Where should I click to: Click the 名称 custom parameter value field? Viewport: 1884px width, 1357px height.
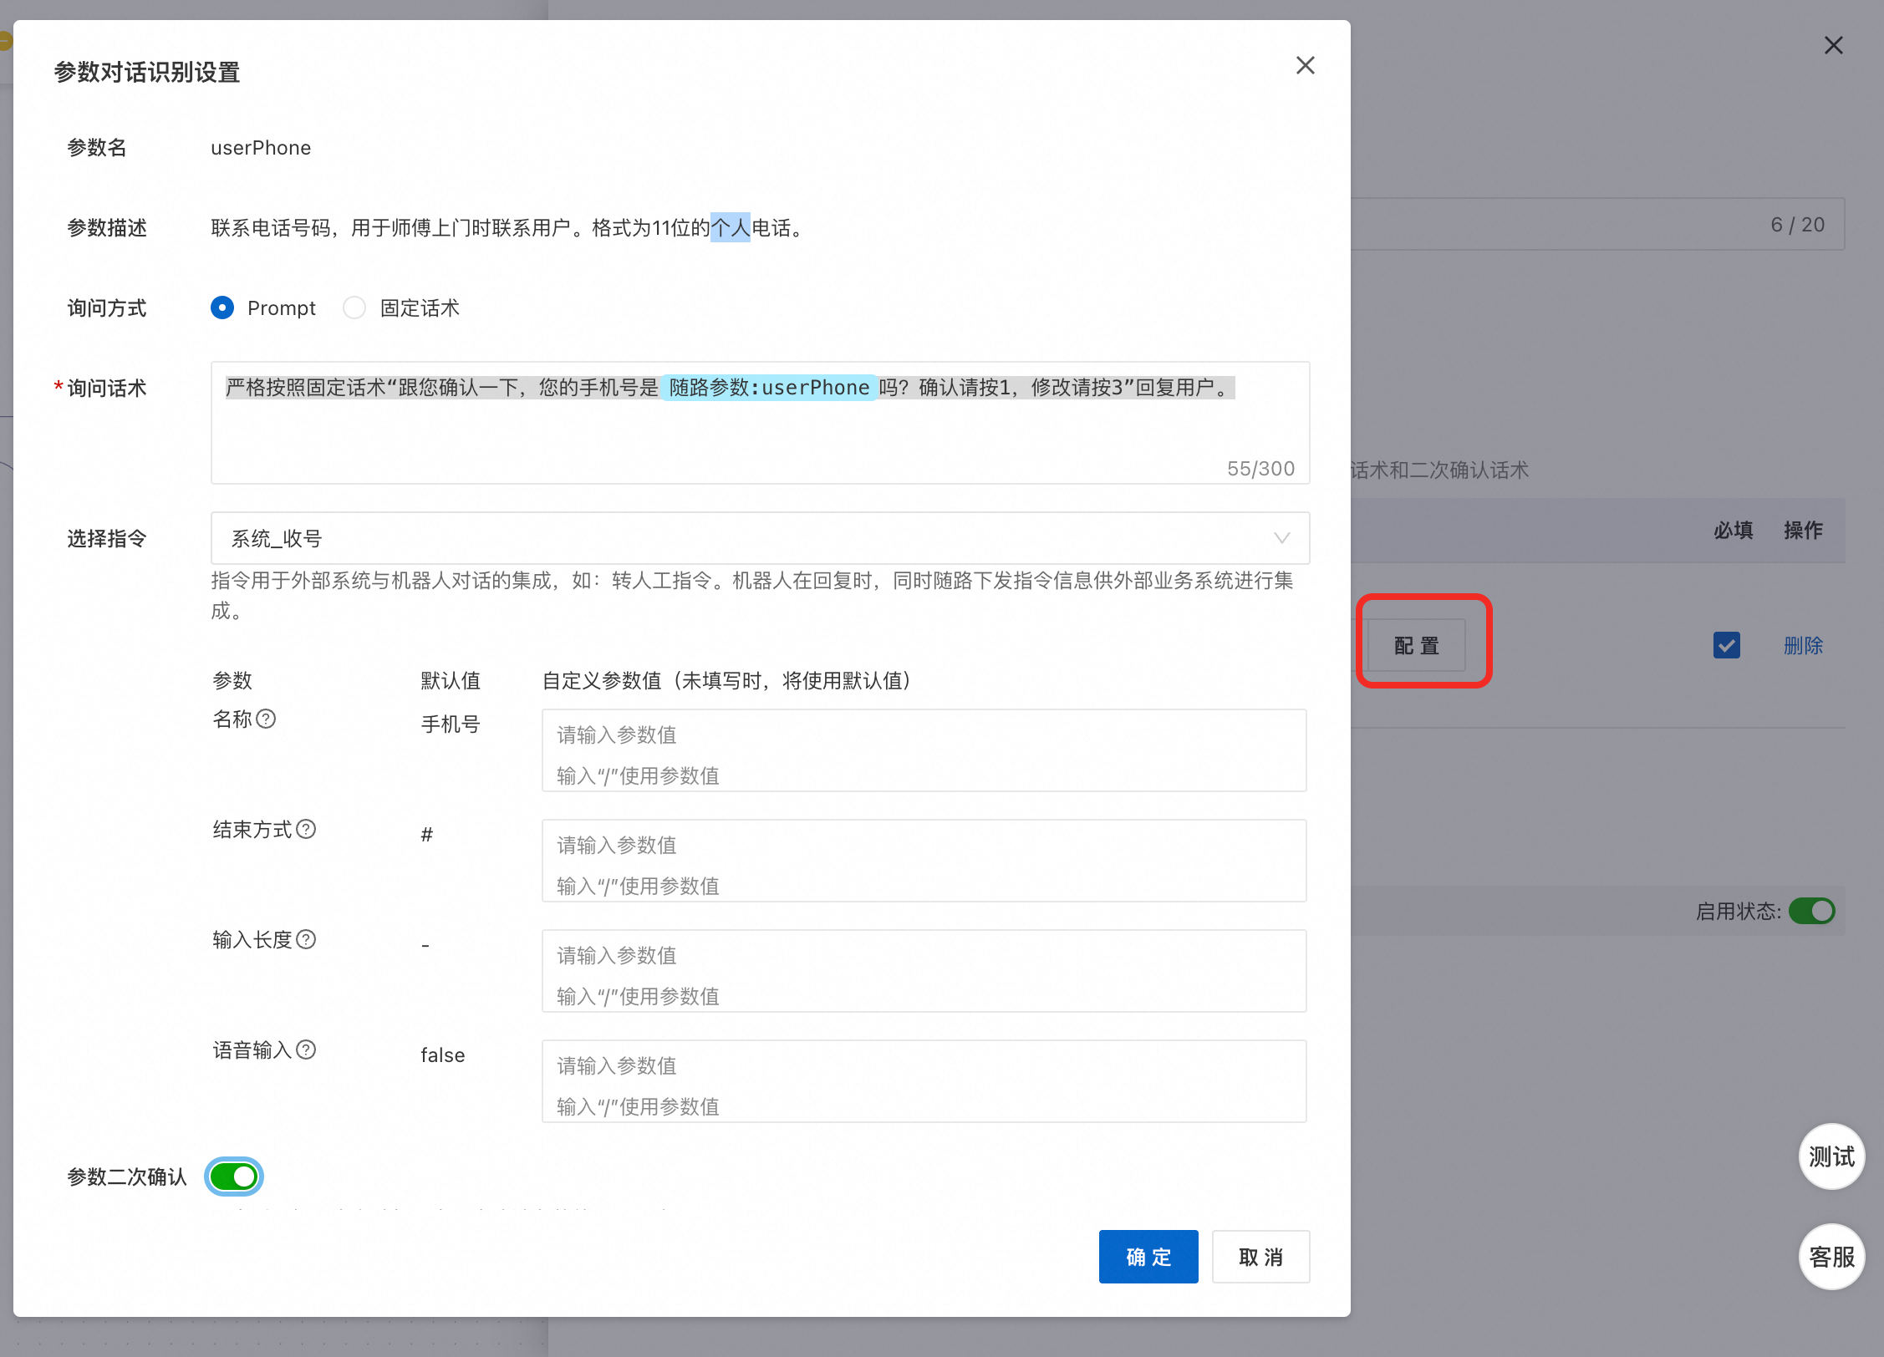pyautogui.click(x=923, y=750)
